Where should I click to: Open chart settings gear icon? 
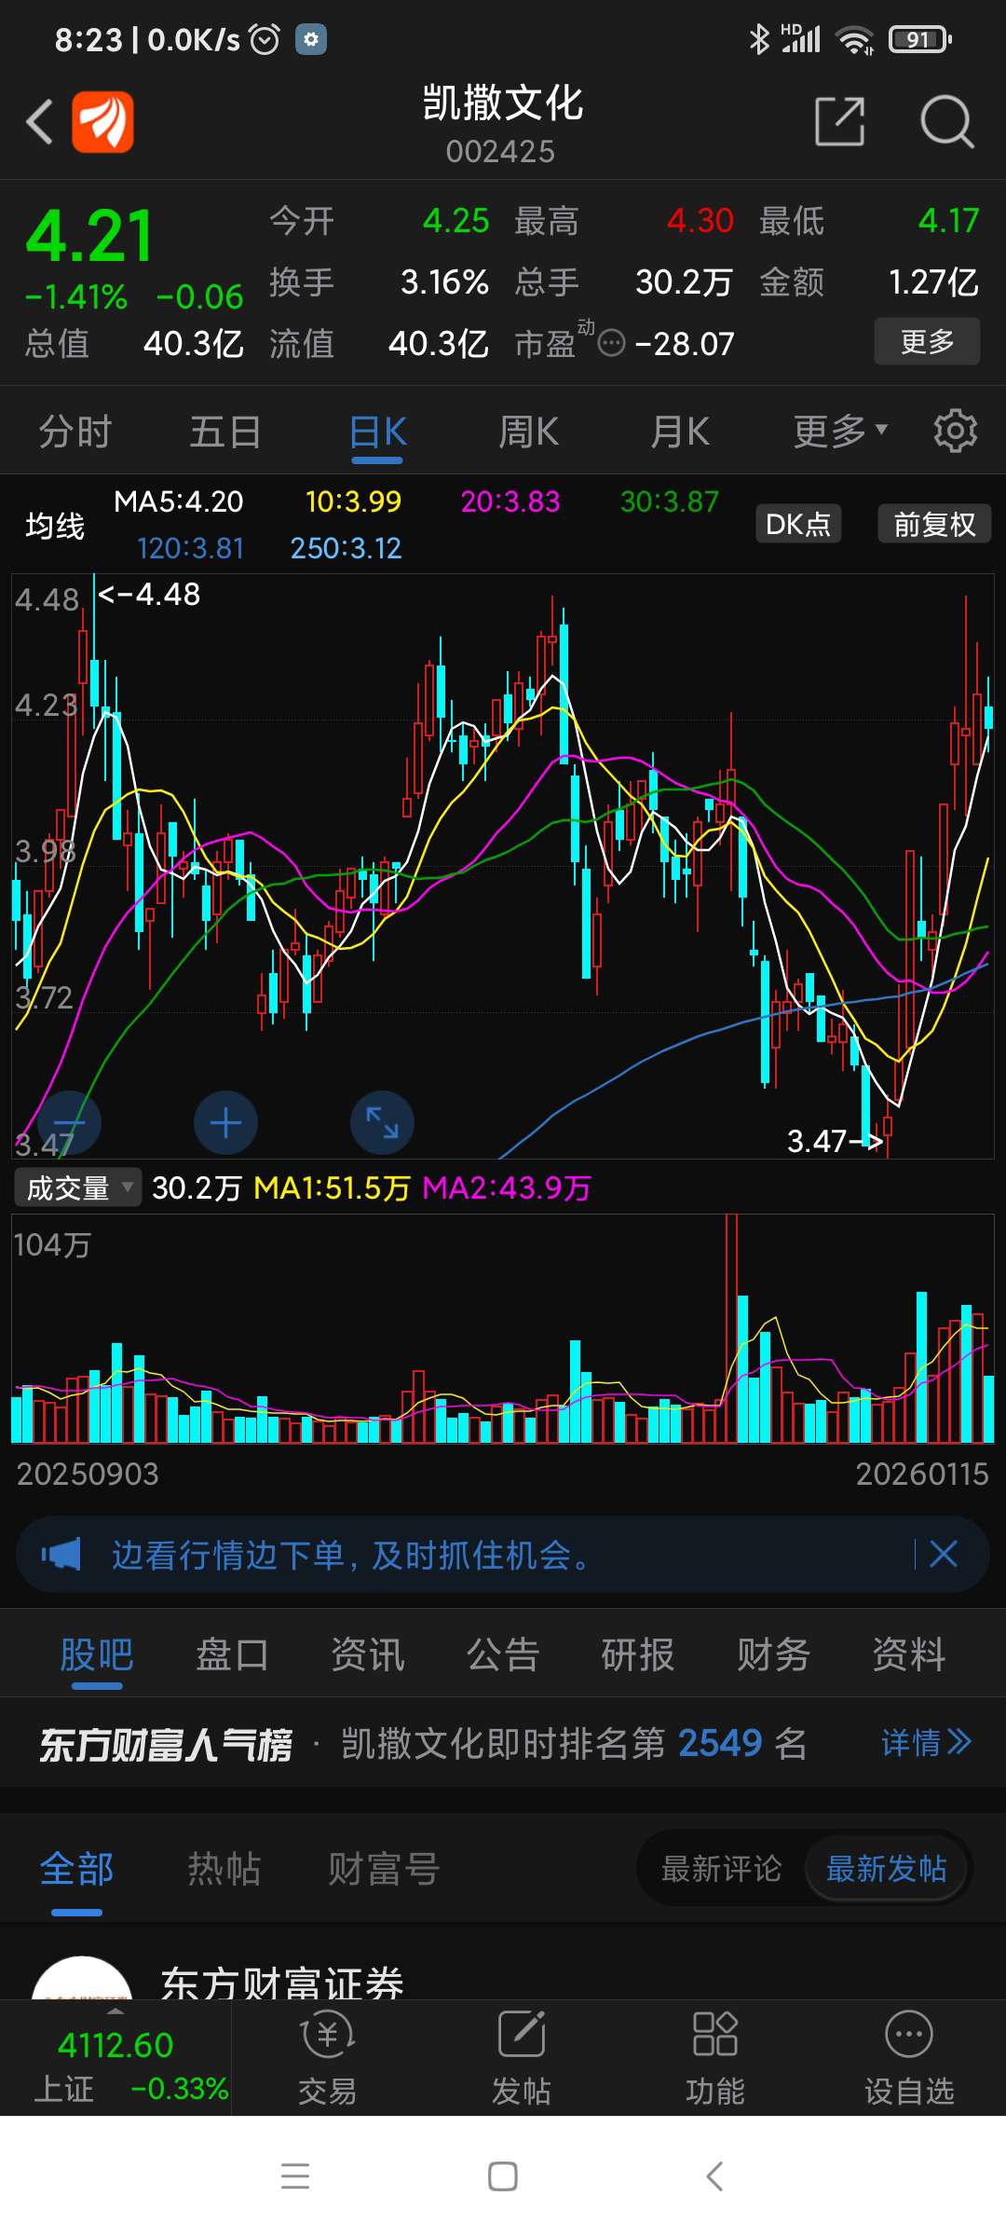[x=956, y=431]
